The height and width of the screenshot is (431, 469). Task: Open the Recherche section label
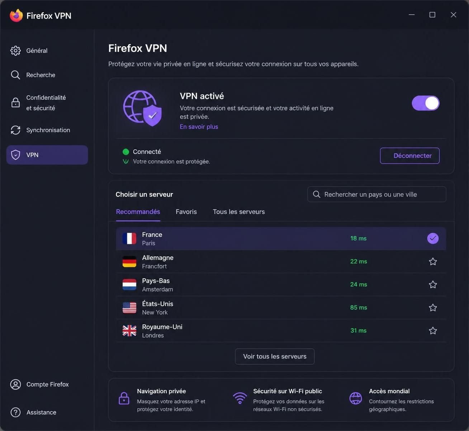[41, 75]
